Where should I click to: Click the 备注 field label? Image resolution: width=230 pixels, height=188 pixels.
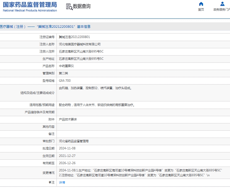tap(51, 134)
